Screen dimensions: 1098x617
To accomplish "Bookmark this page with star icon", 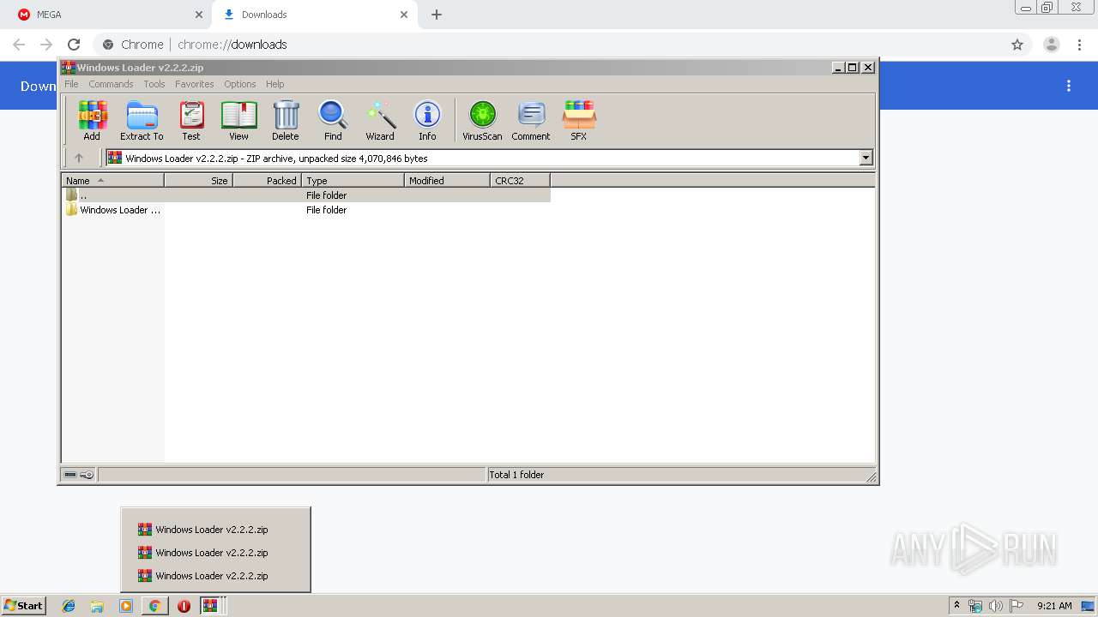I will [1017, 45].
